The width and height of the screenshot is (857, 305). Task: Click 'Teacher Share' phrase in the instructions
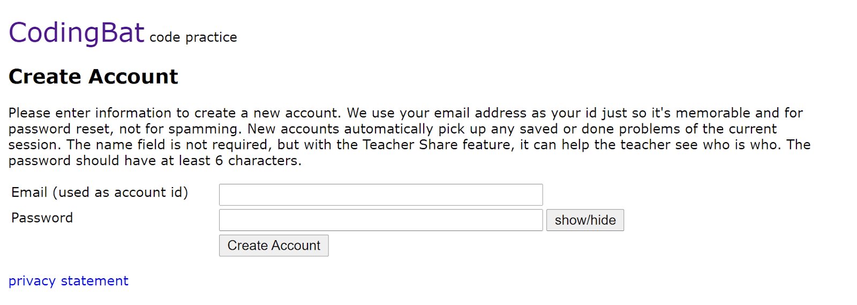click(x=410, y=145)
